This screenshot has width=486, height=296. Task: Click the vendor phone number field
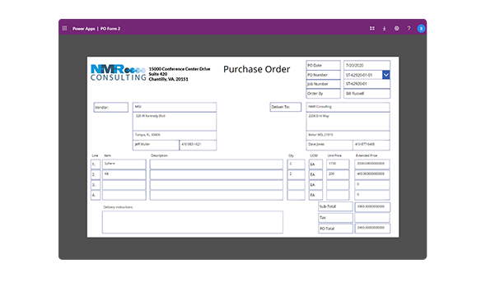[198, 145]
